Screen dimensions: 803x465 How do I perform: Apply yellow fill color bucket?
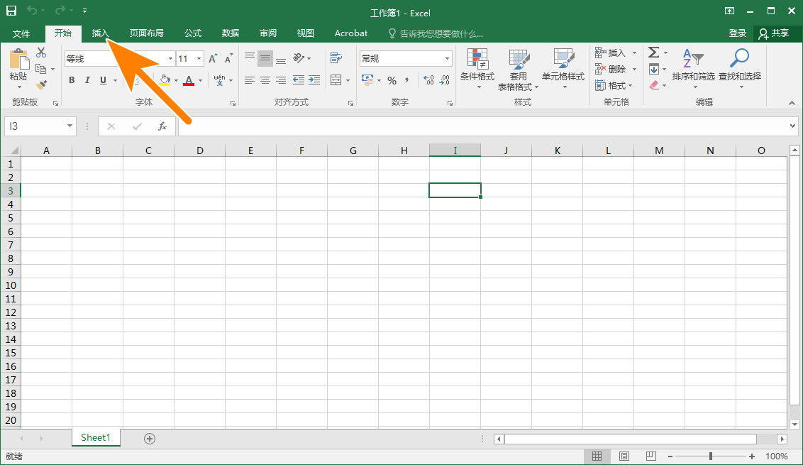click(165, 80)
